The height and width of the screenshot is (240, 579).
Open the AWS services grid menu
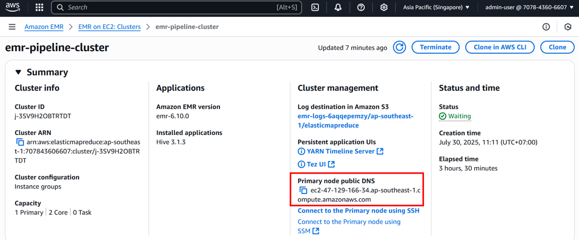pos(39,7)
